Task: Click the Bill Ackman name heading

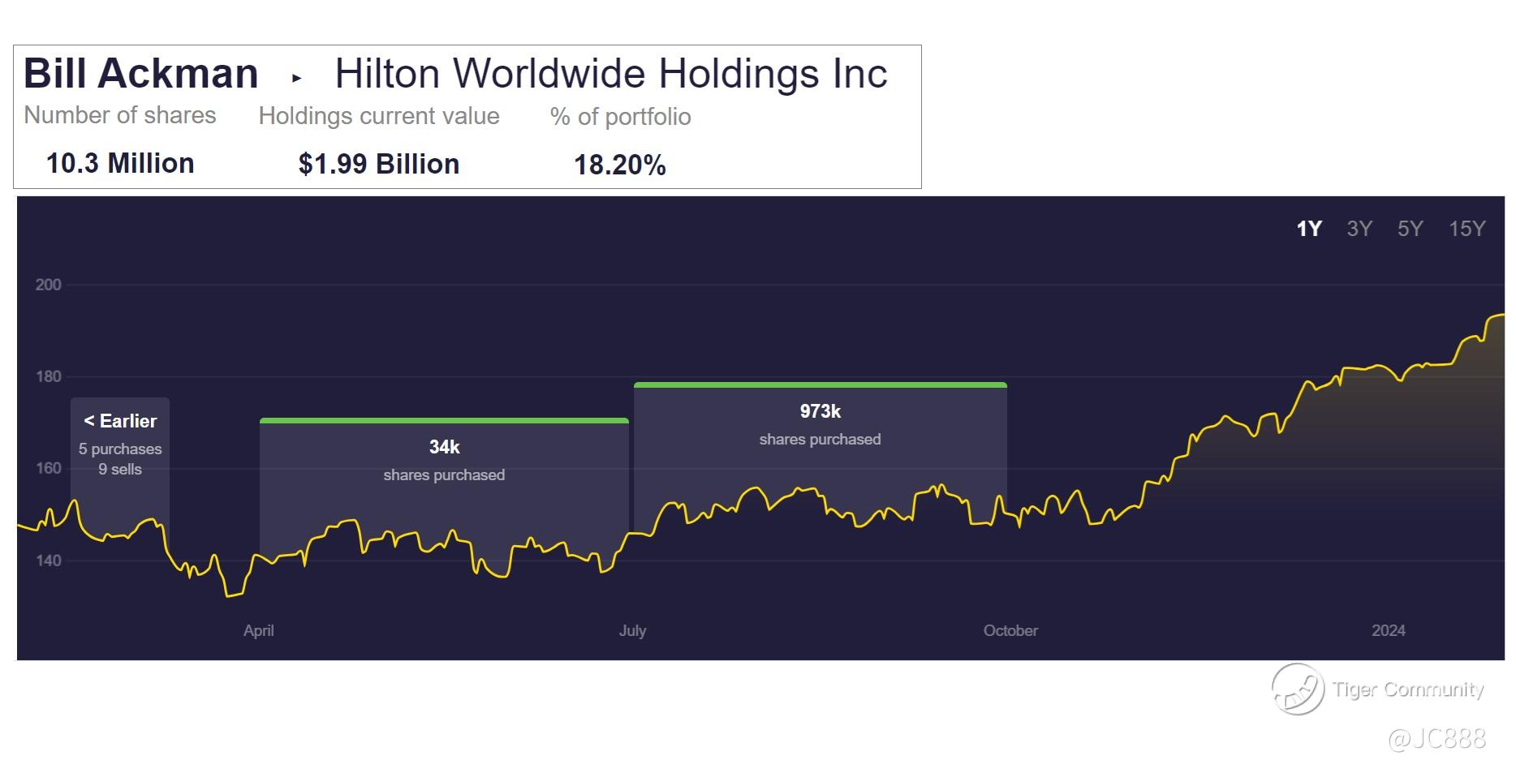Action: point(141,74)
